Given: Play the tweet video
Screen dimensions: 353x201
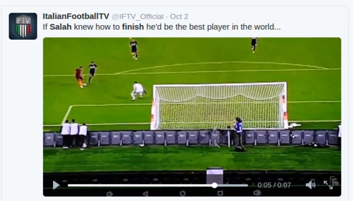Looking at the screenshot, I should 56,185.
